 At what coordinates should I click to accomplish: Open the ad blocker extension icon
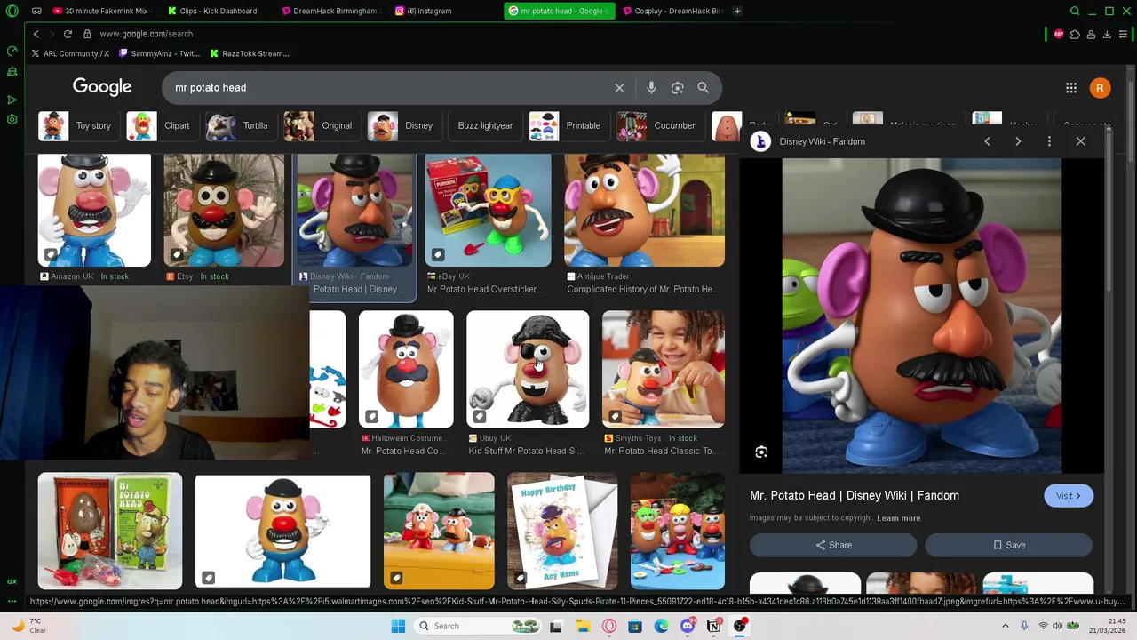point(1059,34)
